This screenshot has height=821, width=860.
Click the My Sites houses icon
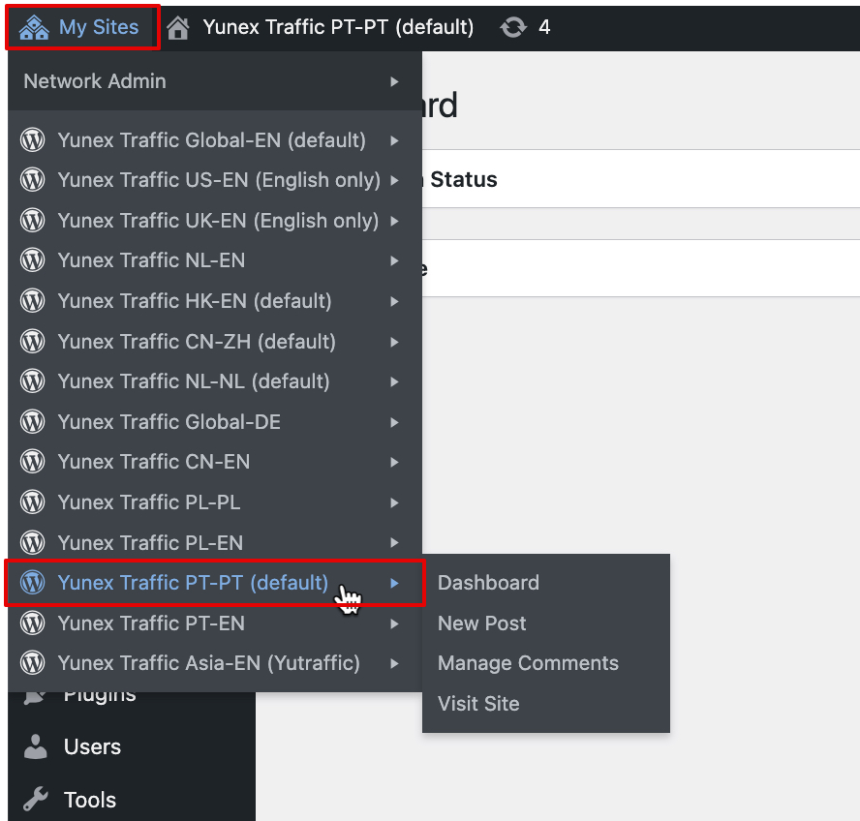click(34, 27)
